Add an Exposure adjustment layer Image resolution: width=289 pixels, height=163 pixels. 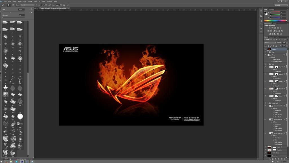[x=278, y=28]
